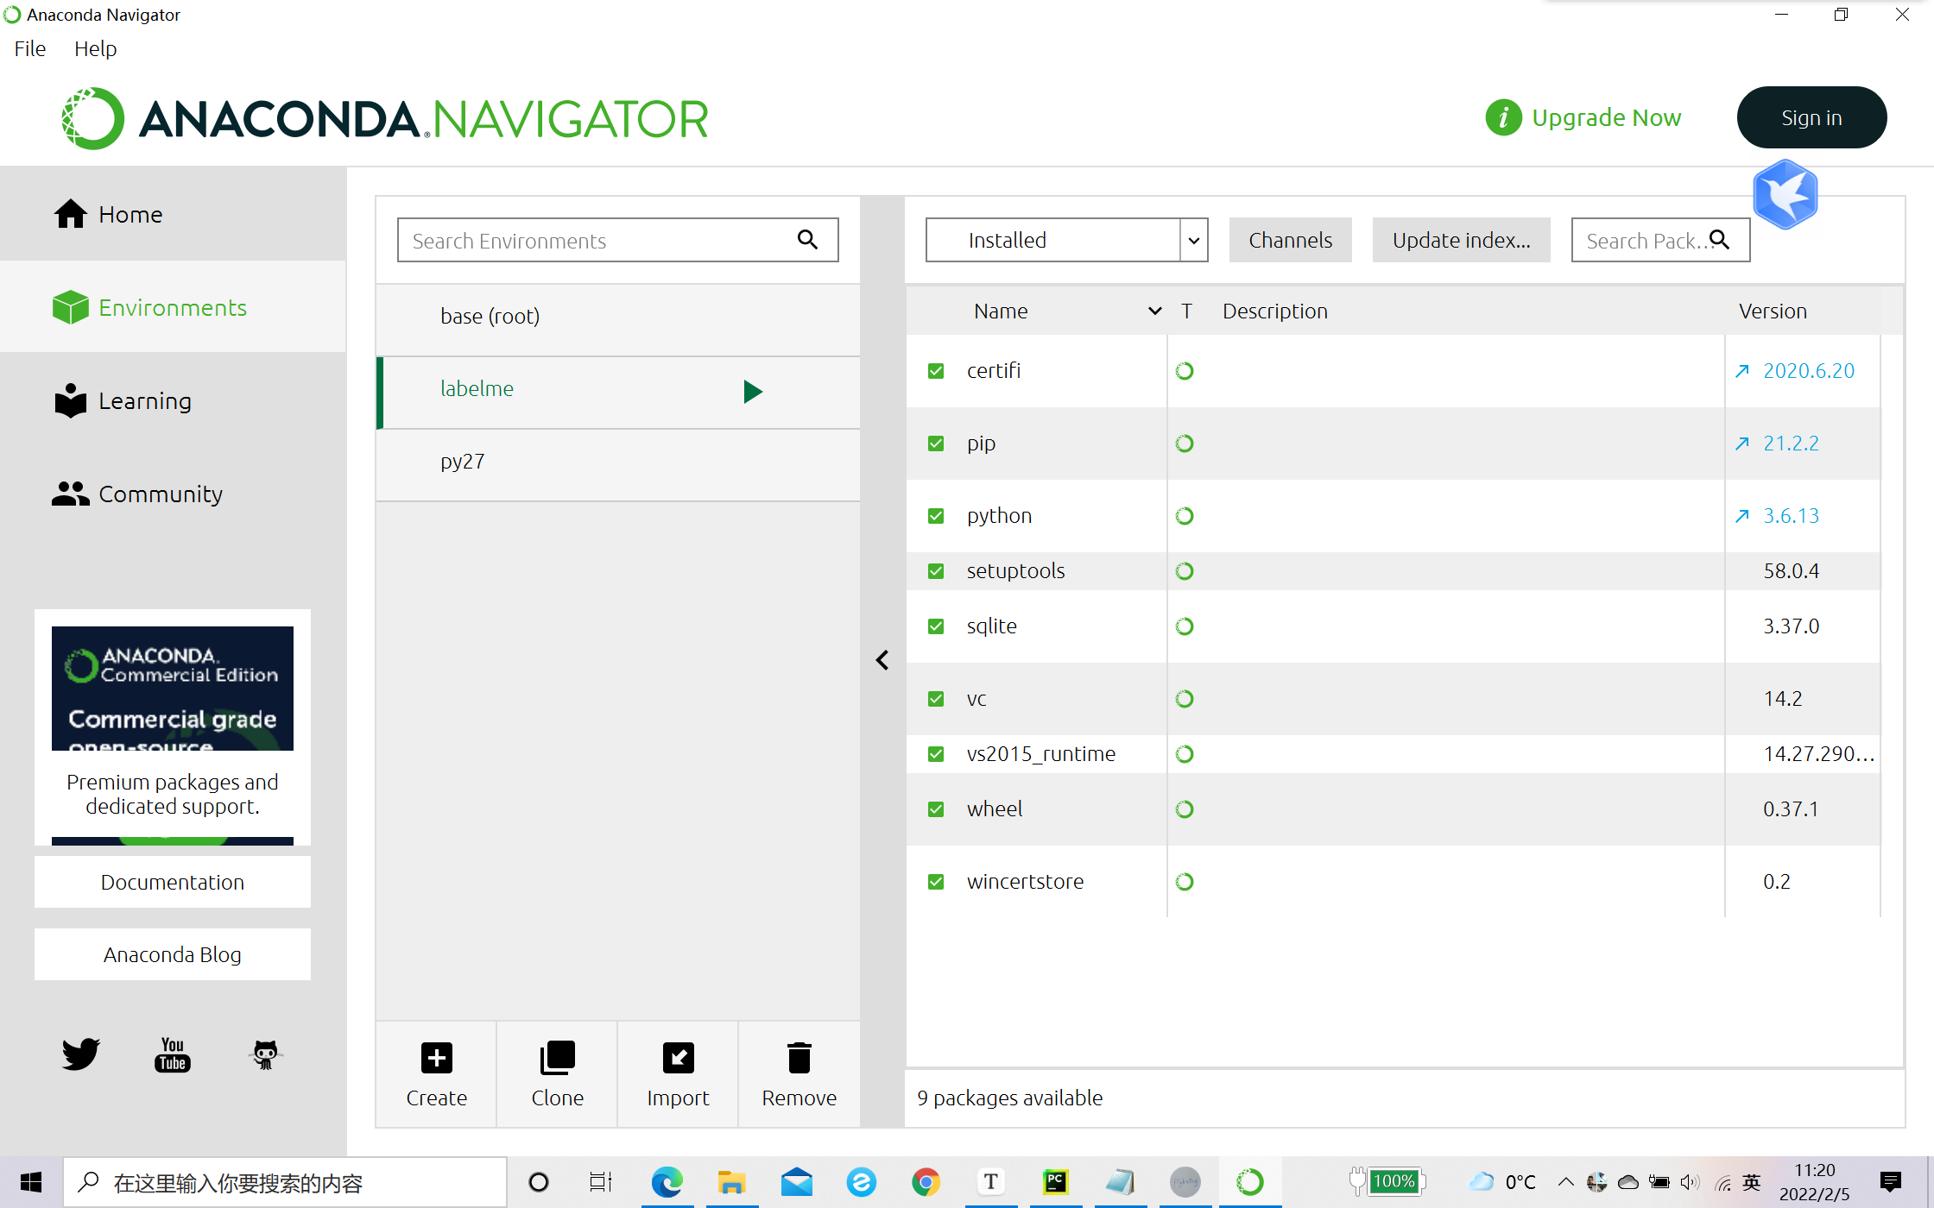This screenshot has width=1934, height=1208.
Task: Click the Clone environment icon
Action: 557,1058
